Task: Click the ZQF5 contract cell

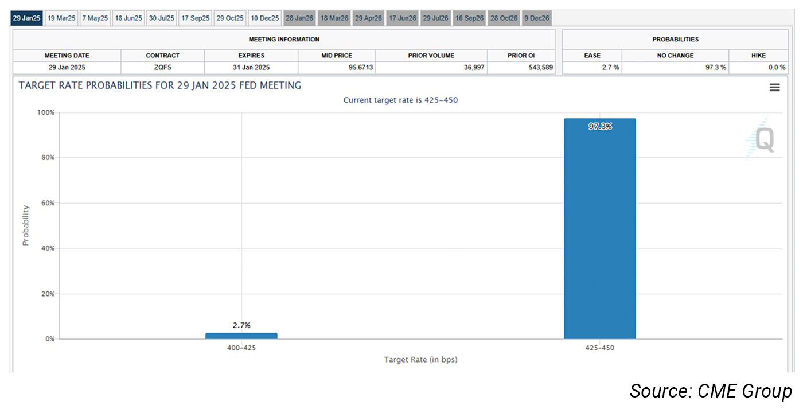Action: (162, 68)
